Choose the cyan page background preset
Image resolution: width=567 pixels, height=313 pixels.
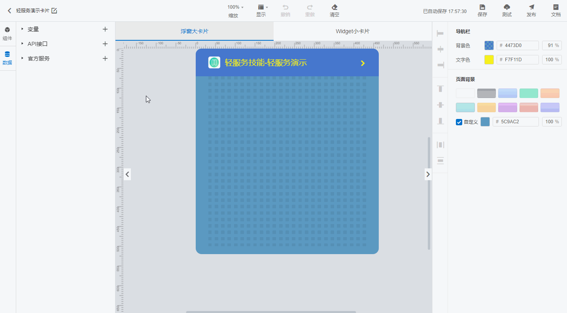pyautogui.click(x=465, y=107)
